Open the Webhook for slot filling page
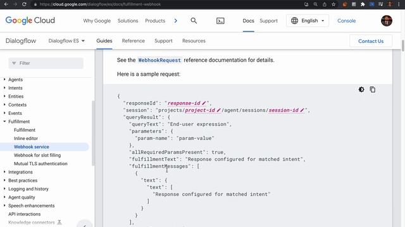The height and width of the screenshot is (227, 405). [37, 155]
